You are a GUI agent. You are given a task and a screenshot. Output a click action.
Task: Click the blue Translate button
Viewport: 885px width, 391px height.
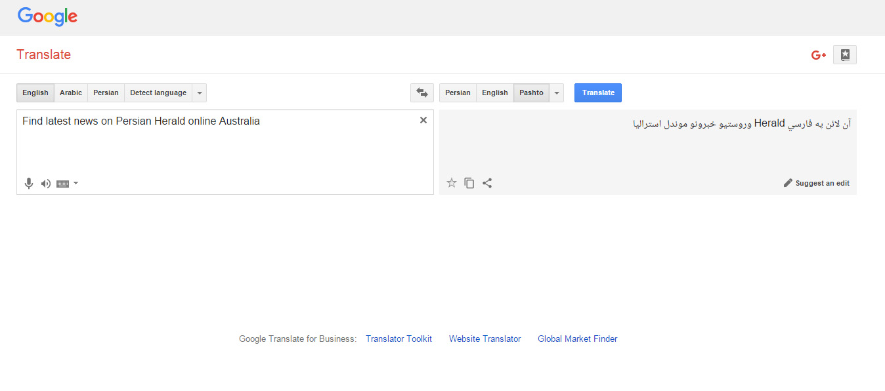click(x=598, y=93)
